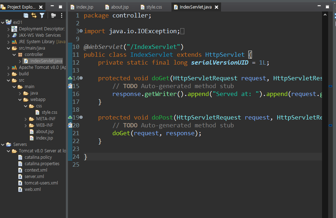Image resolution: width=336 pixels, height=218 pixels.
Task: Open Project Explorer view menu (three dots)
Action: coord(62,15)
